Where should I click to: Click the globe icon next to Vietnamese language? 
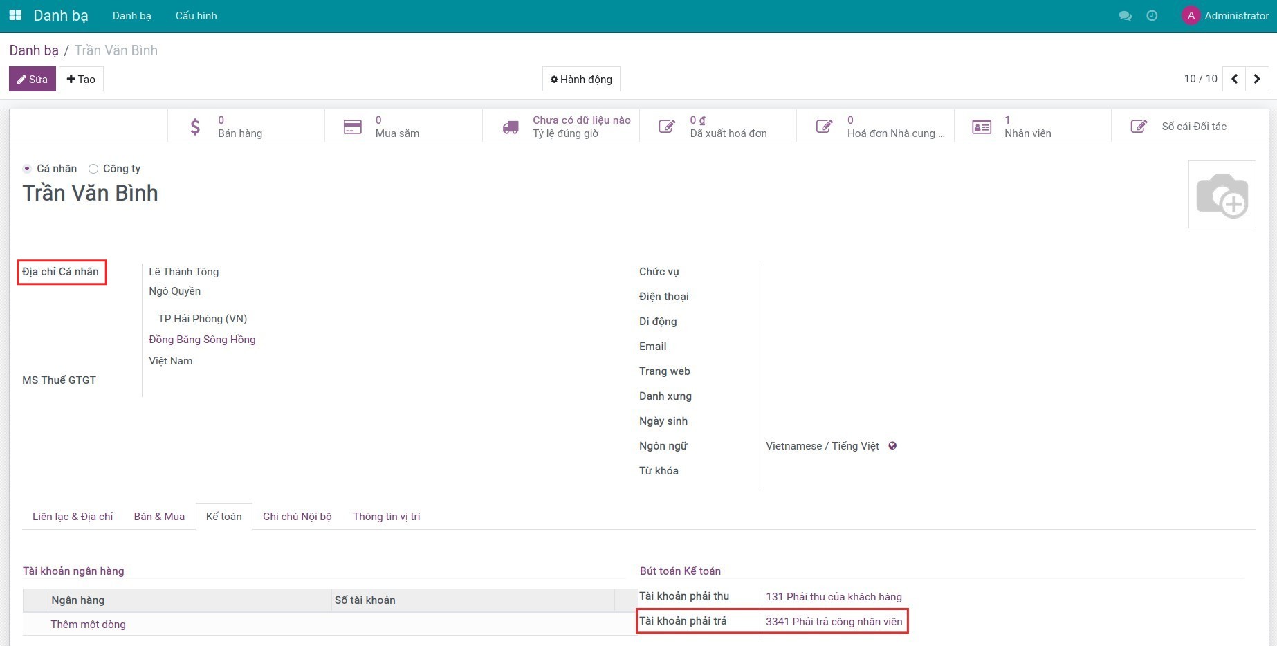[x=892, y=446]
